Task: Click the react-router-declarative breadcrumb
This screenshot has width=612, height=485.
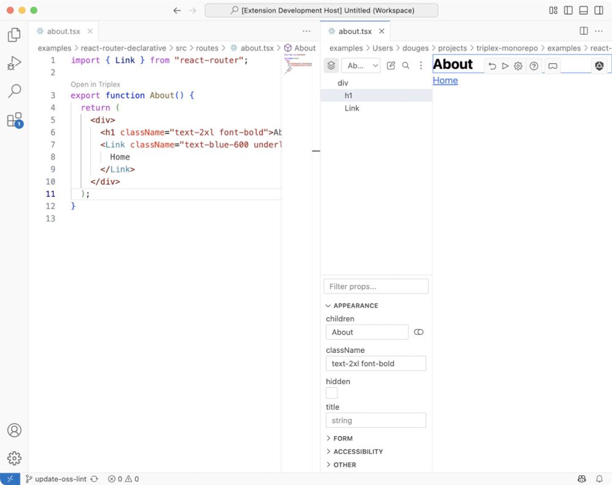Action: pos(124,48)
